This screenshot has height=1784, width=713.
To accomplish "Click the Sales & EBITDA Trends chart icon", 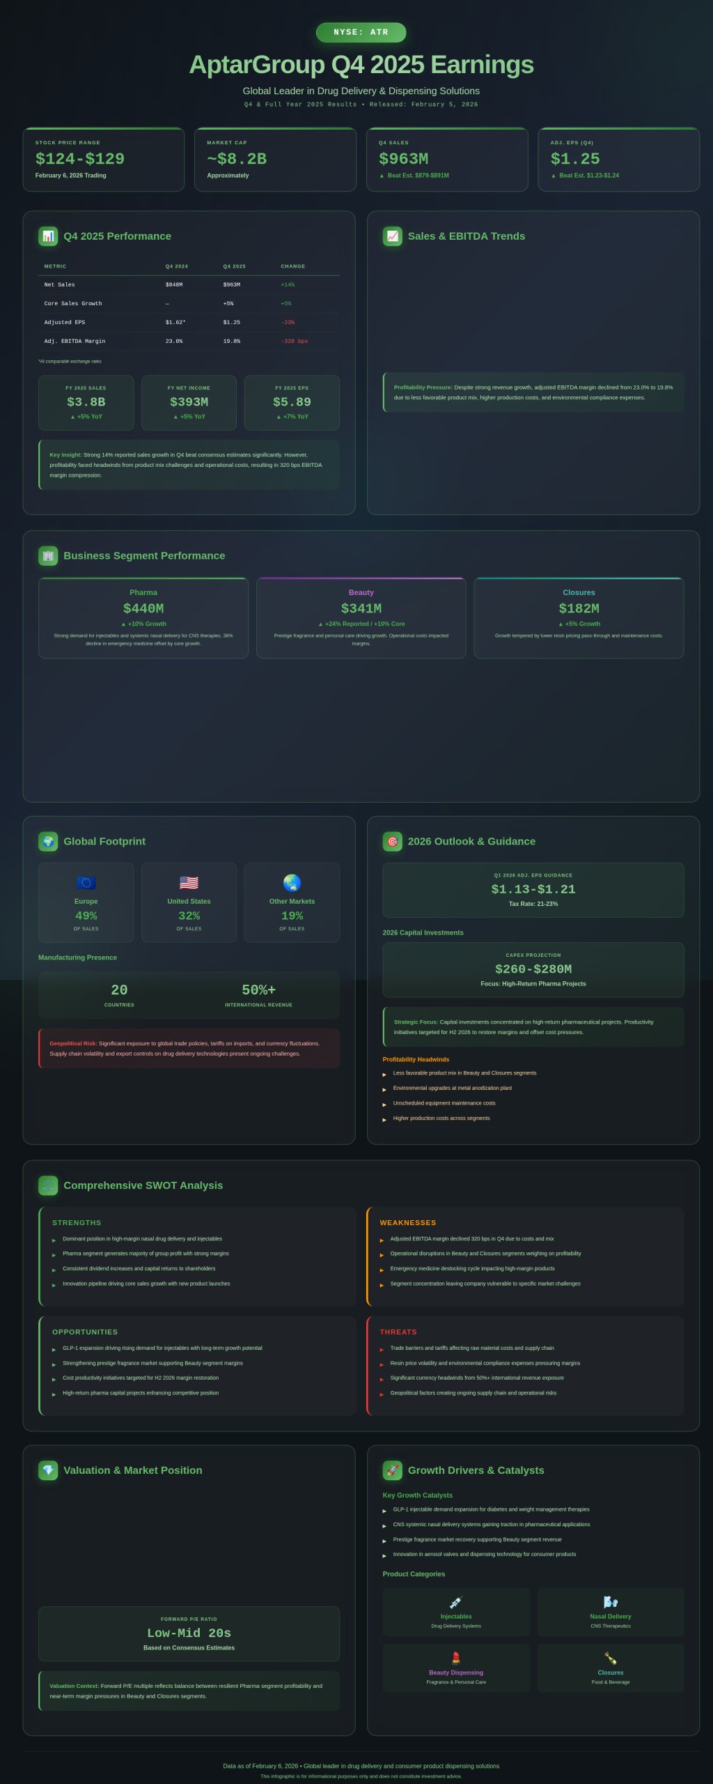I will tap(392, 236).
